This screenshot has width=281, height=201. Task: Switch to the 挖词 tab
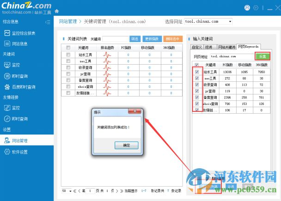click(x=210, y=47)
